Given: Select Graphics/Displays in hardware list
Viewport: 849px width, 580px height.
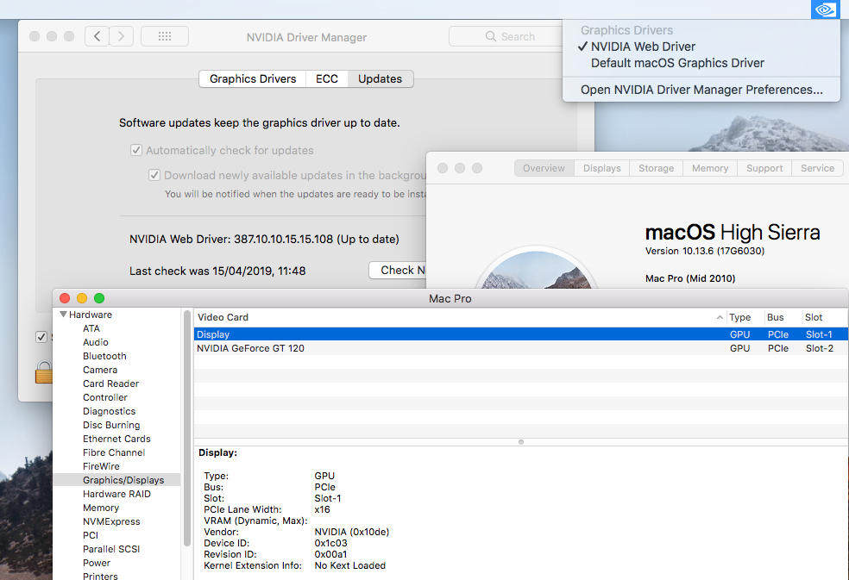Looking at the screenshot, I should (117, 480).
